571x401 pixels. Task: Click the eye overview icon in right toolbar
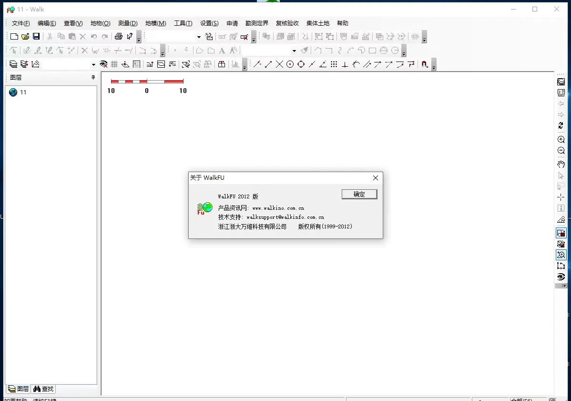(561, 277)
